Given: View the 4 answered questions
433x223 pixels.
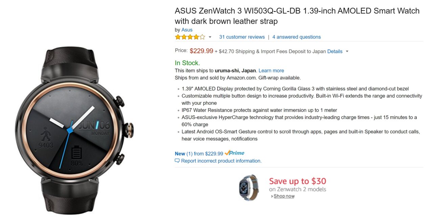Looking at the screenshot, I should [296, 37].
